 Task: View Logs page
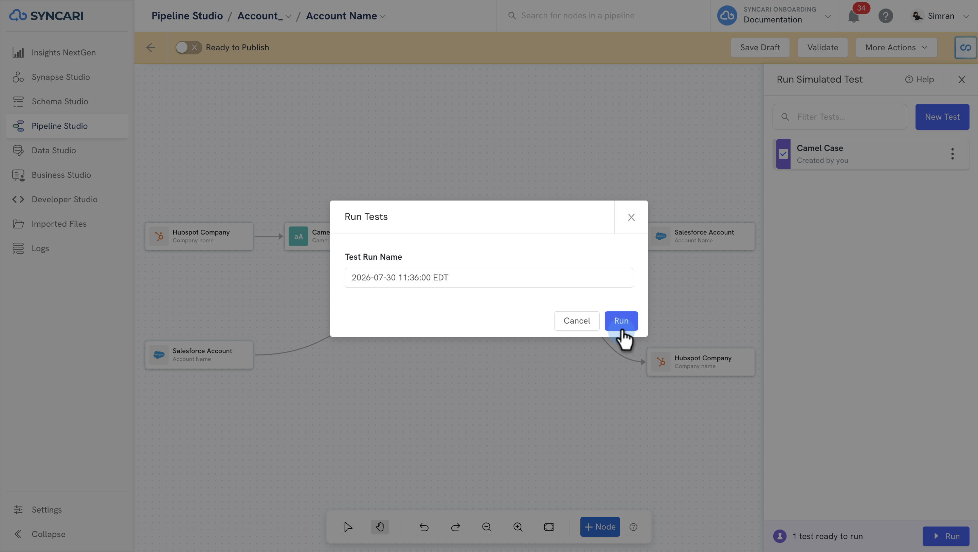tap(67, 248)
